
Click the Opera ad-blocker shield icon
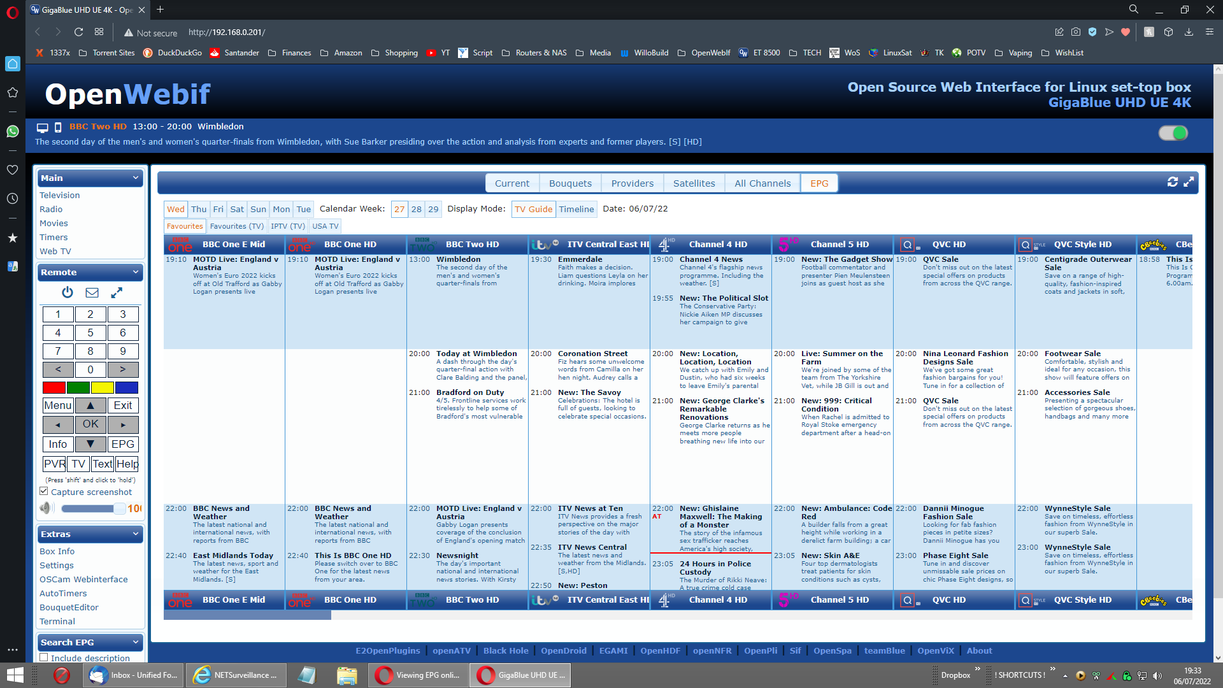coord(1092,32)
